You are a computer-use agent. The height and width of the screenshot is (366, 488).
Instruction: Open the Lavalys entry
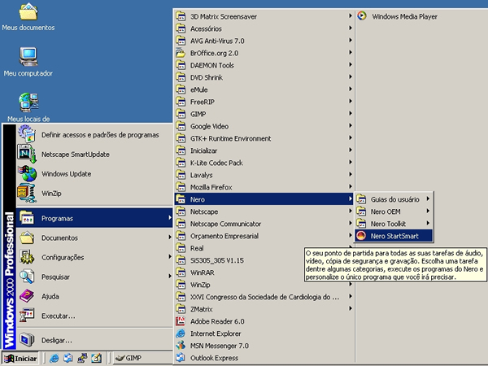click(264, 175)
